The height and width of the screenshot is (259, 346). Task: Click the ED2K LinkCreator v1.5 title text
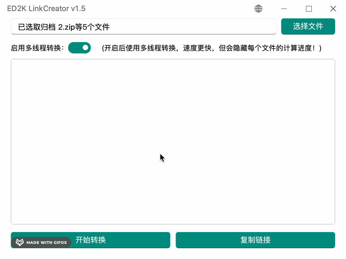(46, 8)
